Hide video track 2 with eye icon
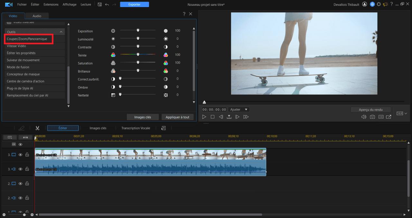The width and height of the screenshot is (412, 218). [21, 184]
